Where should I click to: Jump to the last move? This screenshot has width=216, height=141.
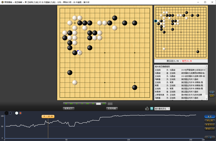(93, 104)
